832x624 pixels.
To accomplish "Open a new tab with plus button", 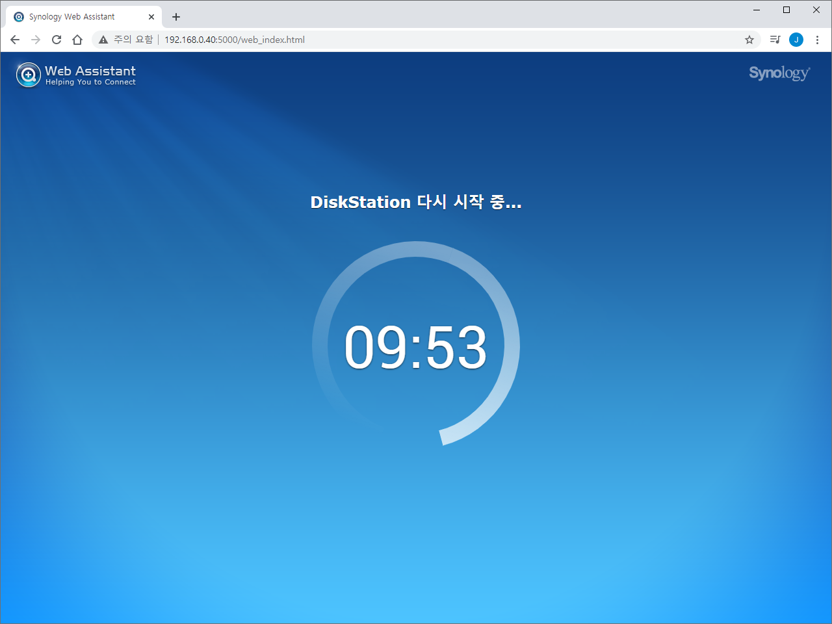I will pyautogui.click(x=176, y=17).
